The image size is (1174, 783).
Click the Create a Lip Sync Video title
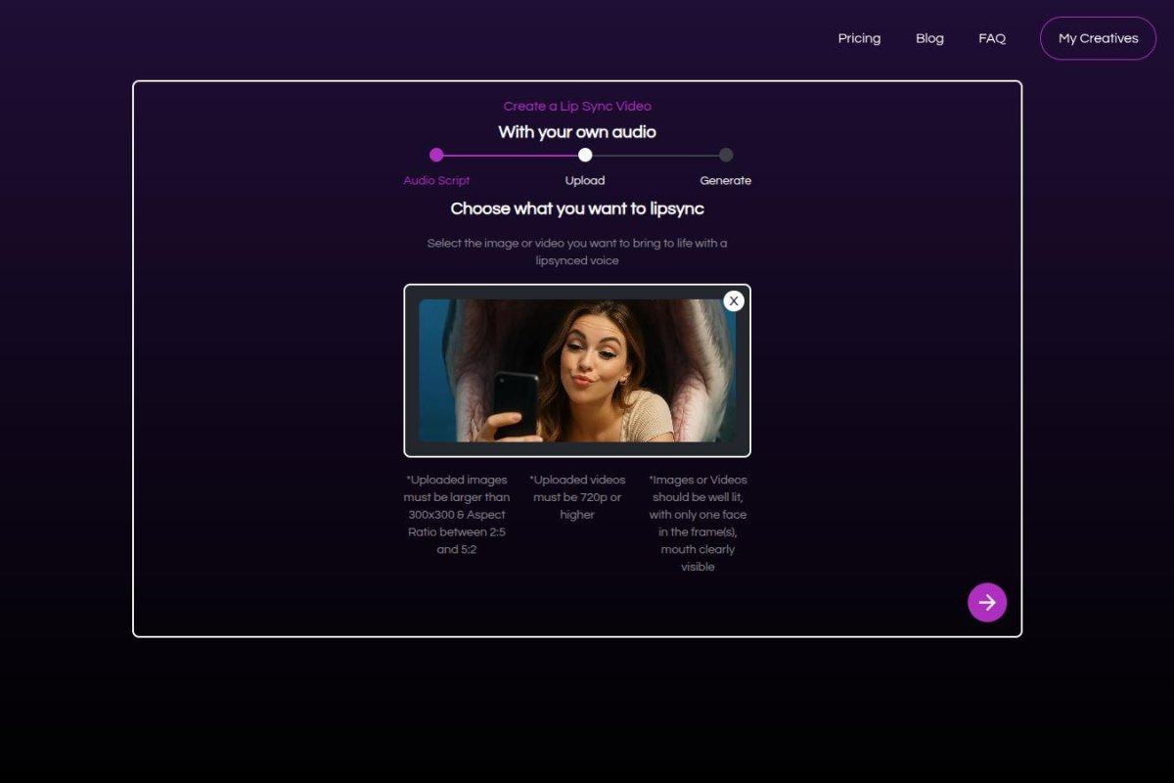tap(577, 106)
